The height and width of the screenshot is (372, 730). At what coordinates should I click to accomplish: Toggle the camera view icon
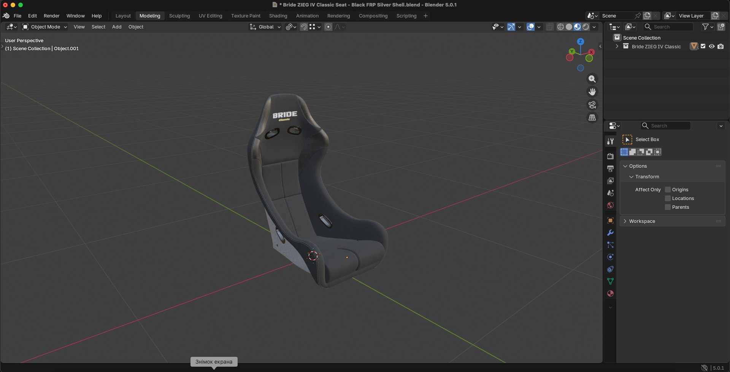coord(592,105)
